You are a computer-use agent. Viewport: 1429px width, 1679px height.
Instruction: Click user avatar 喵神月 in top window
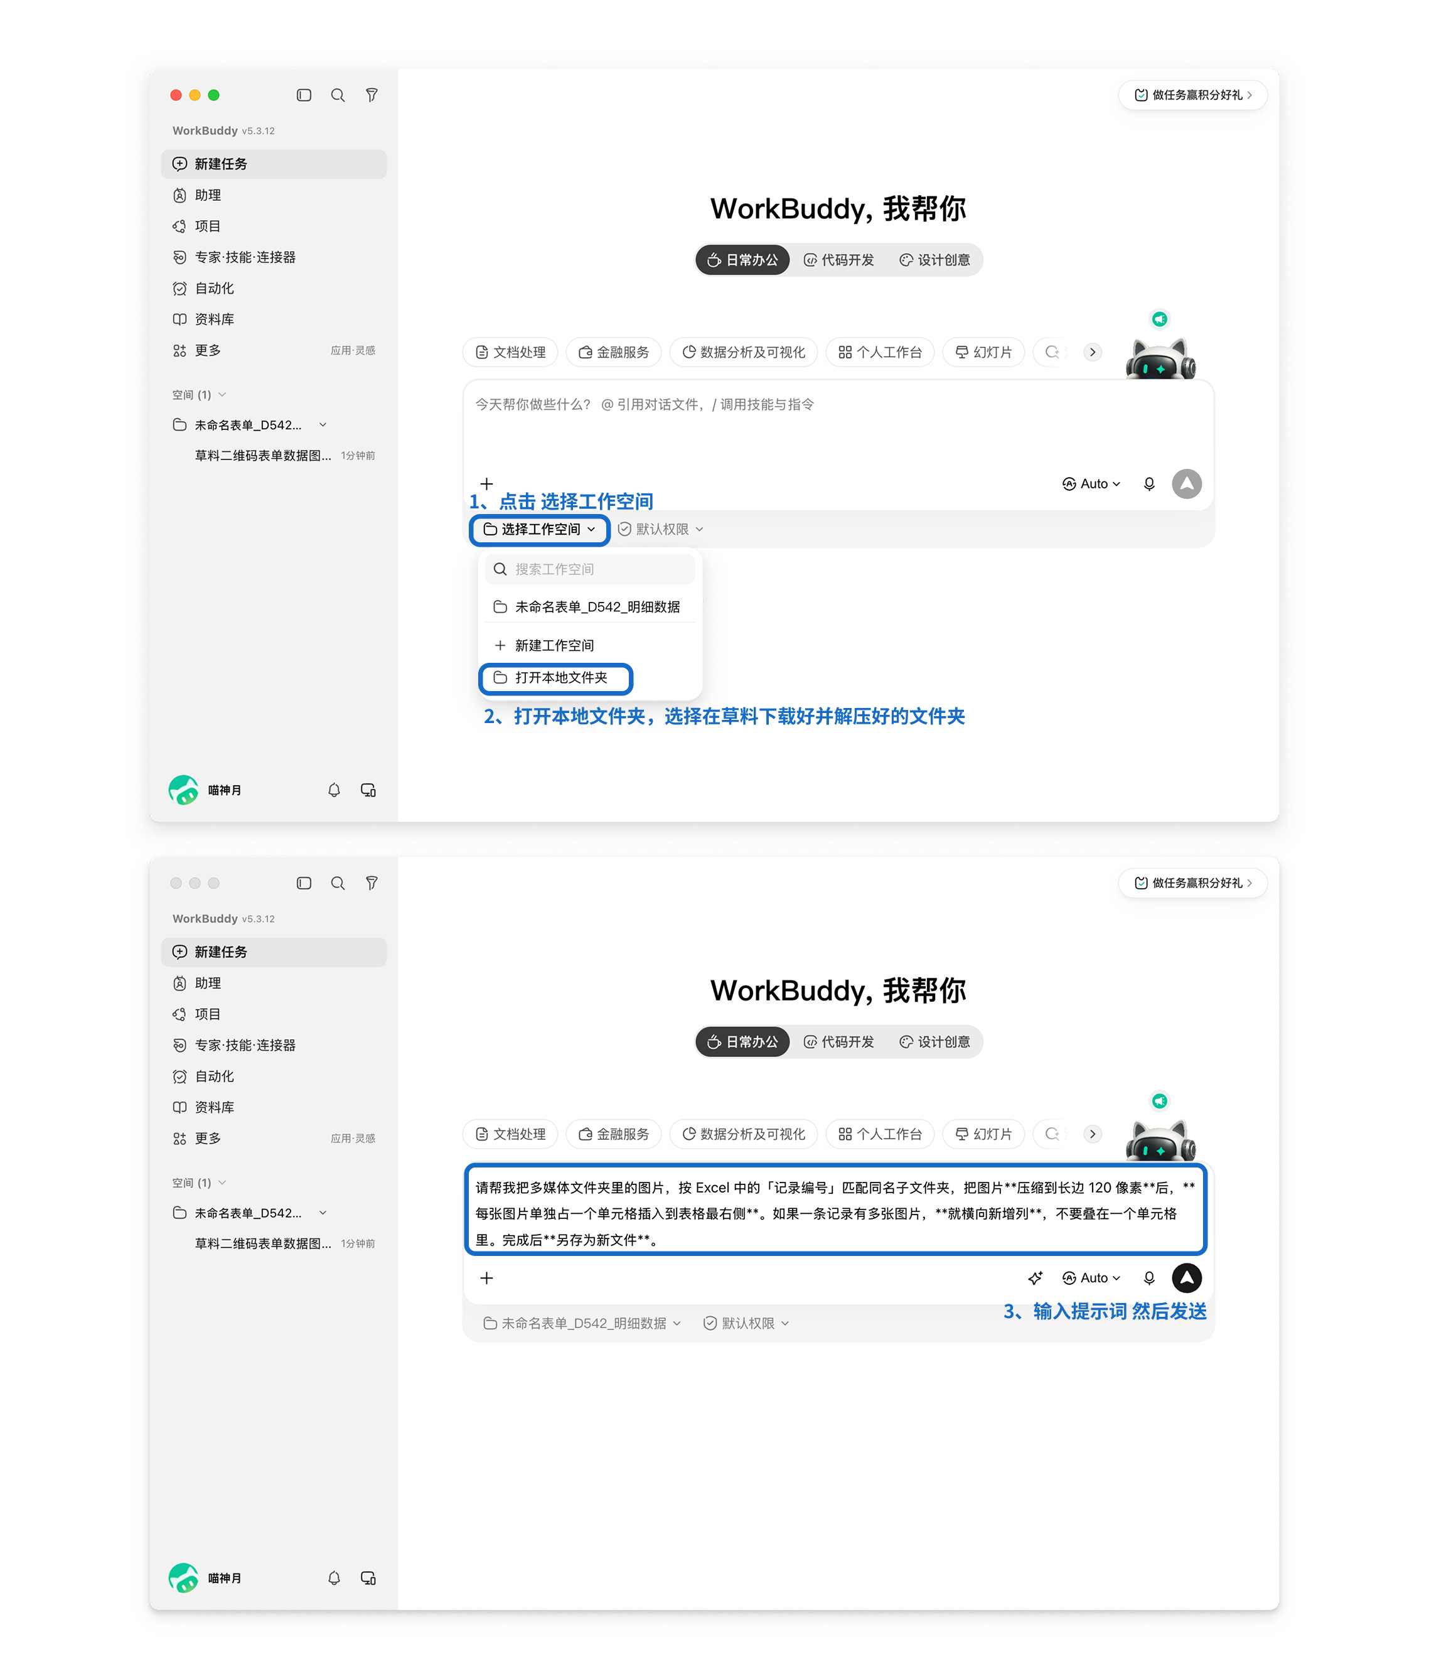click(x=183, y=789)
